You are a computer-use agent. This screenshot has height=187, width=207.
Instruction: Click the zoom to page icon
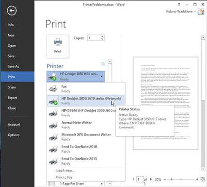click(x=202, y=179)
